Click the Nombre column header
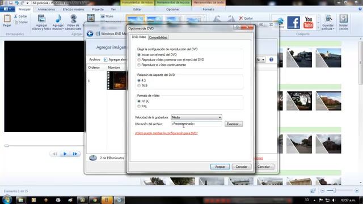363x204 pixels. (x=114, y=67)
